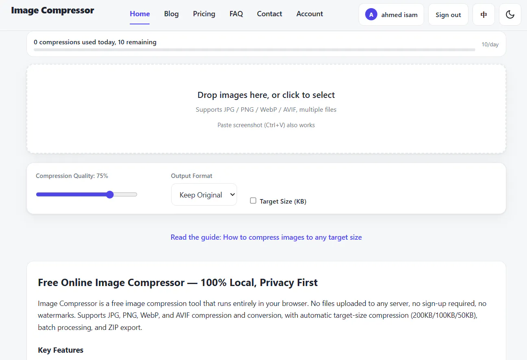Open the Output Format dropdown
Screen dimensions: 527x360
(204, 195)
